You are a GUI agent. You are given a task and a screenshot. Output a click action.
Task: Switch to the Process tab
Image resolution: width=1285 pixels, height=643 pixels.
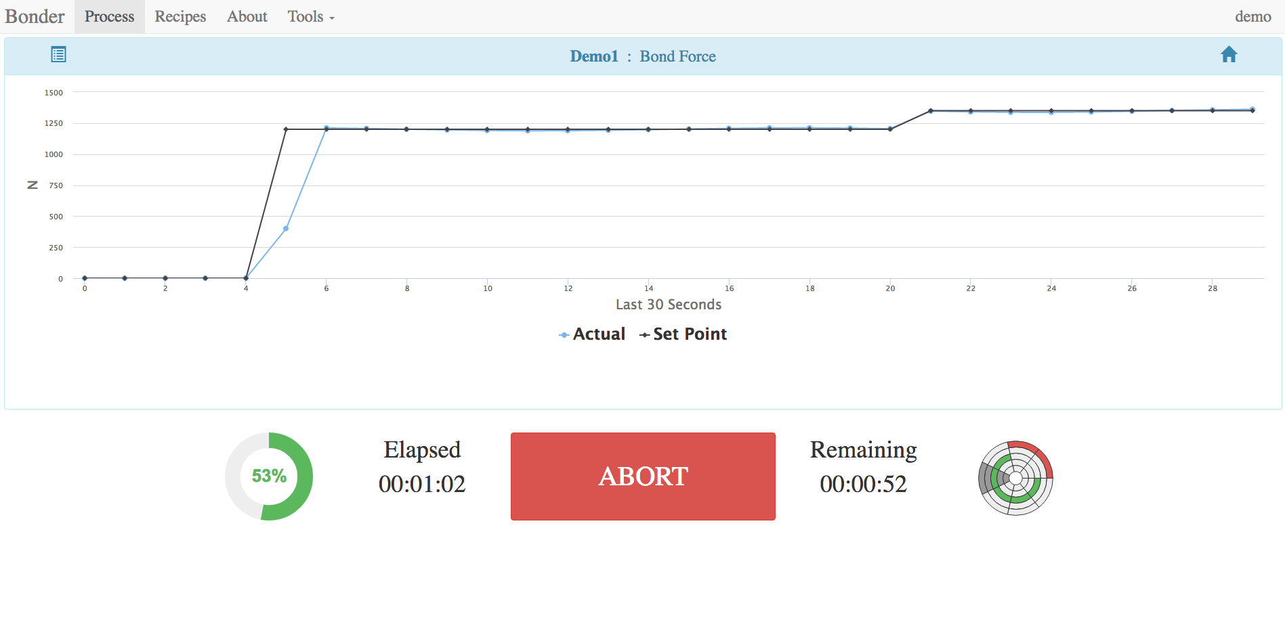110,16
